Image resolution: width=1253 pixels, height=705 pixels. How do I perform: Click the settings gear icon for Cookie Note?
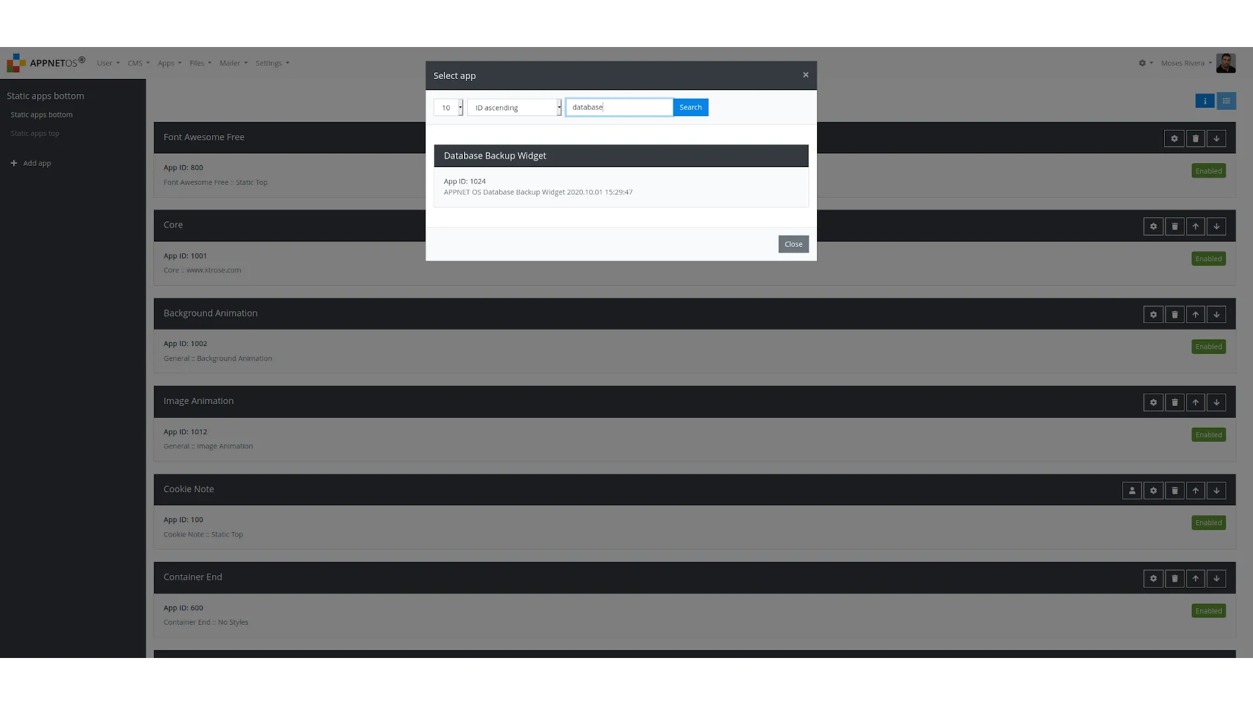point(1154,491)
